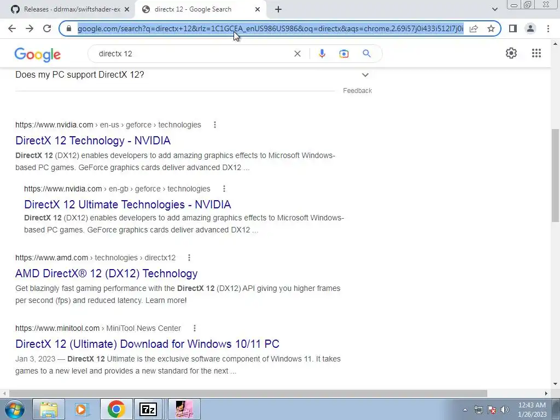Open the pink portrait app on the taskbar
The image size is (560, 420).
tap(184, 409)
